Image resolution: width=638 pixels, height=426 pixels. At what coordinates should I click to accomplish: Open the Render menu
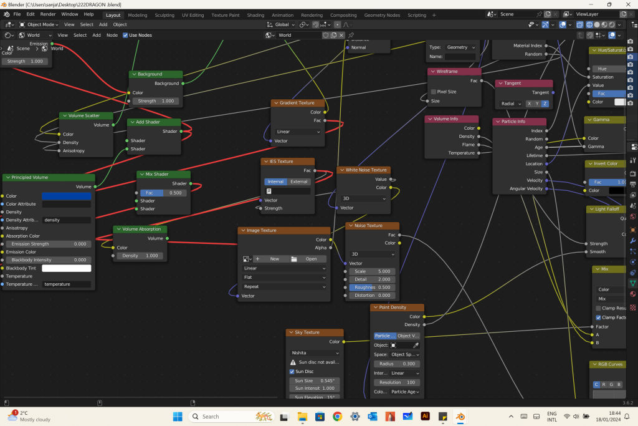click(x=48, y=14)
